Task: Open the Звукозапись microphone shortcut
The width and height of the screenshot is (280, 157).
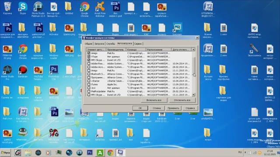Action: click(254, 50)
